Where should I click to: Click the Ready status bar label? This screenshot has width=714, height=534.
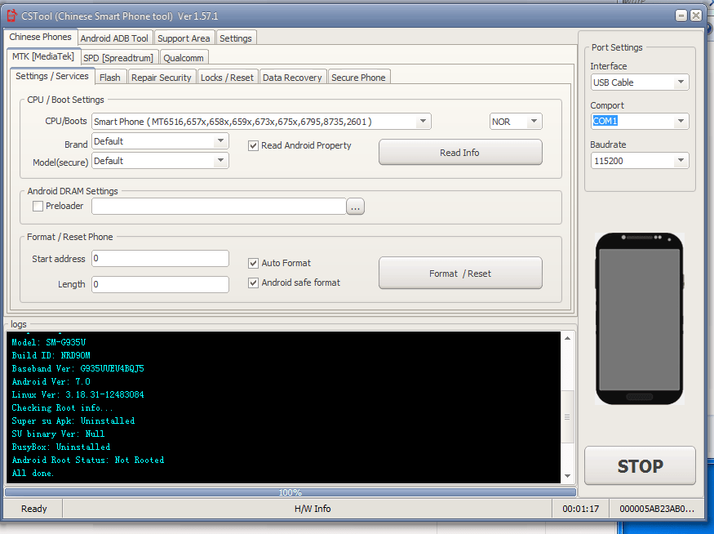[33, 509]
